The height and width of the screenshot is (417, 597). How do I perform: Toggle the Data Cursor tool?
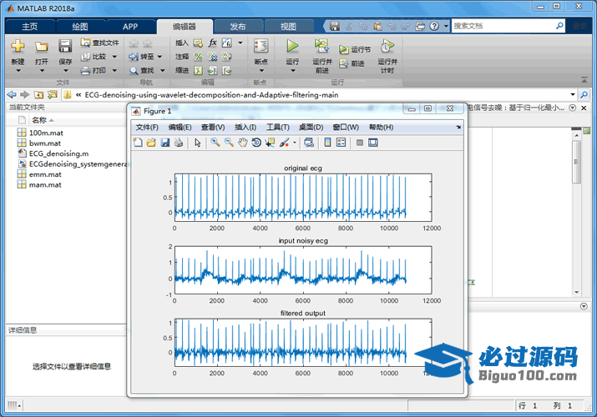tap(270, 143)
